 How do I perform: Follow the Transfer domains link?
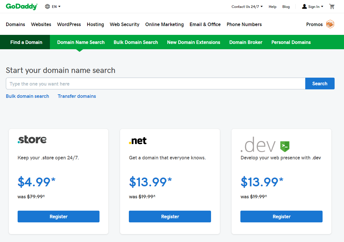(x=77, y=96)
